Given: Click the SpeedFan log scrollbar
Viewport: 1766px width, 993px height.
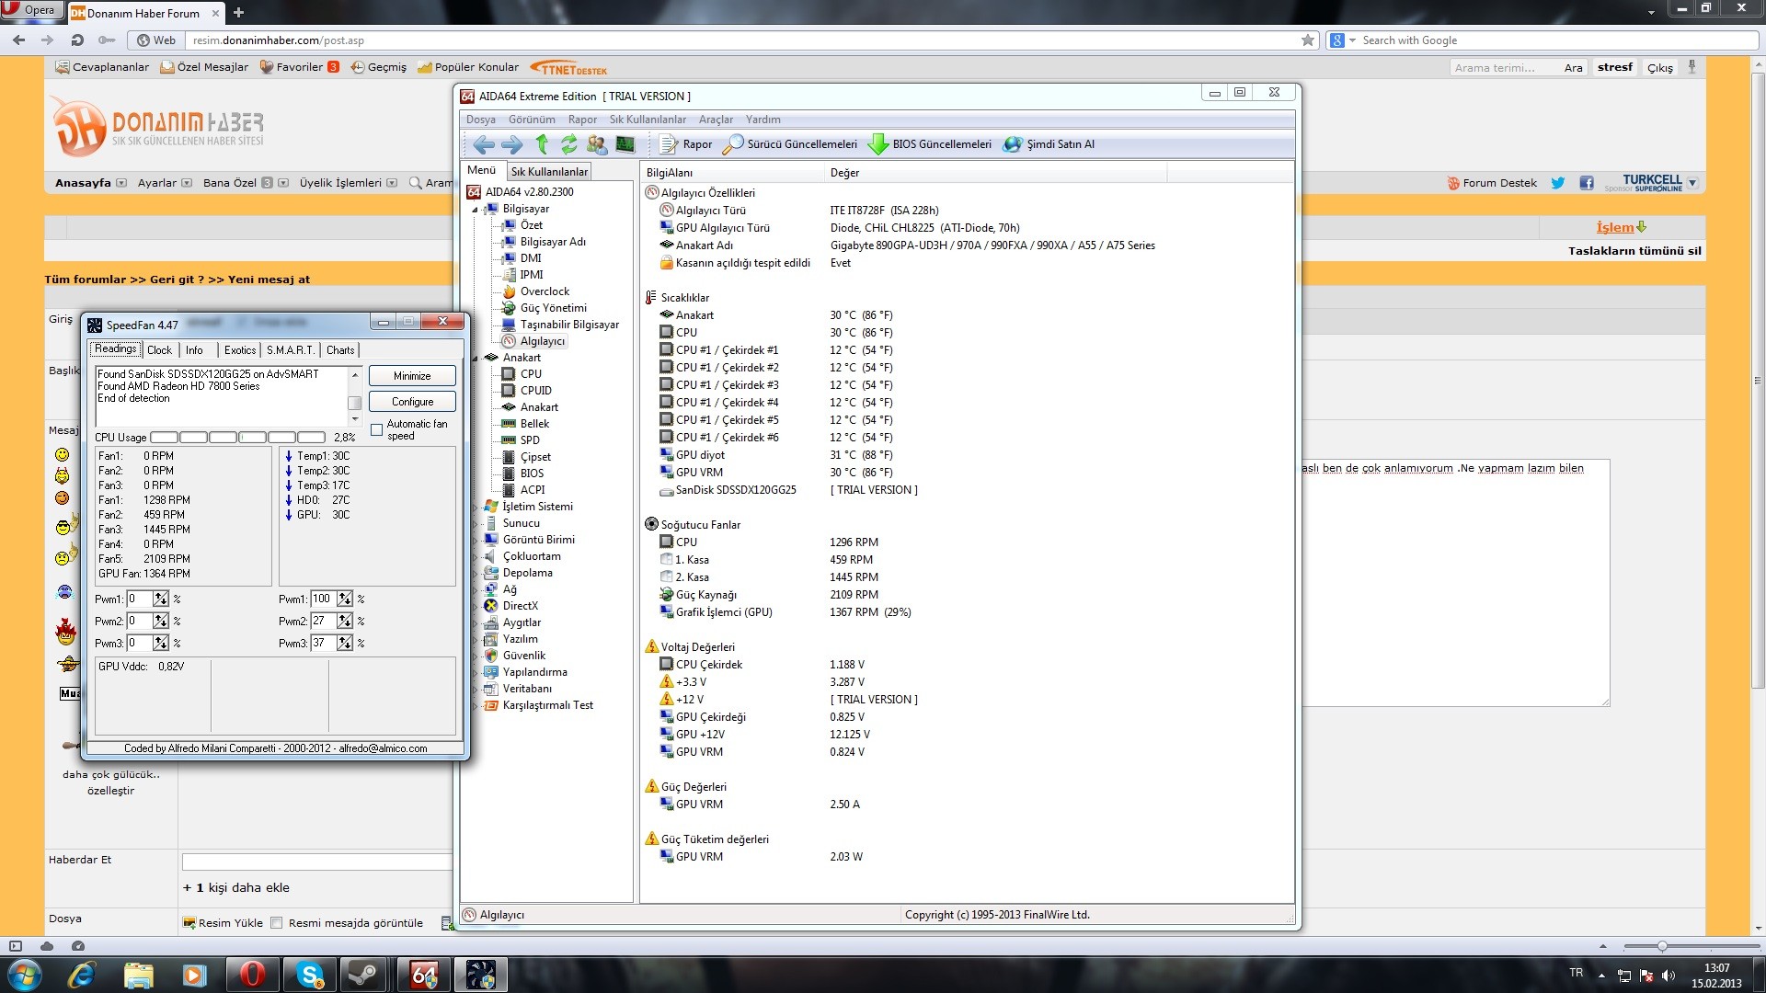Looking at the screenshot, I should tap(354, 395).
